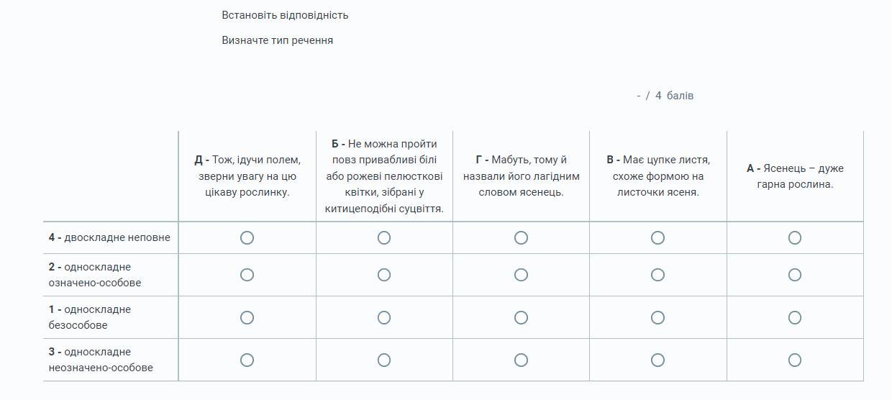The width and height of the screenshot is (892, 400).
Task: Mark sentence В as односкладне означено-особове
Action: pos(657,275)
